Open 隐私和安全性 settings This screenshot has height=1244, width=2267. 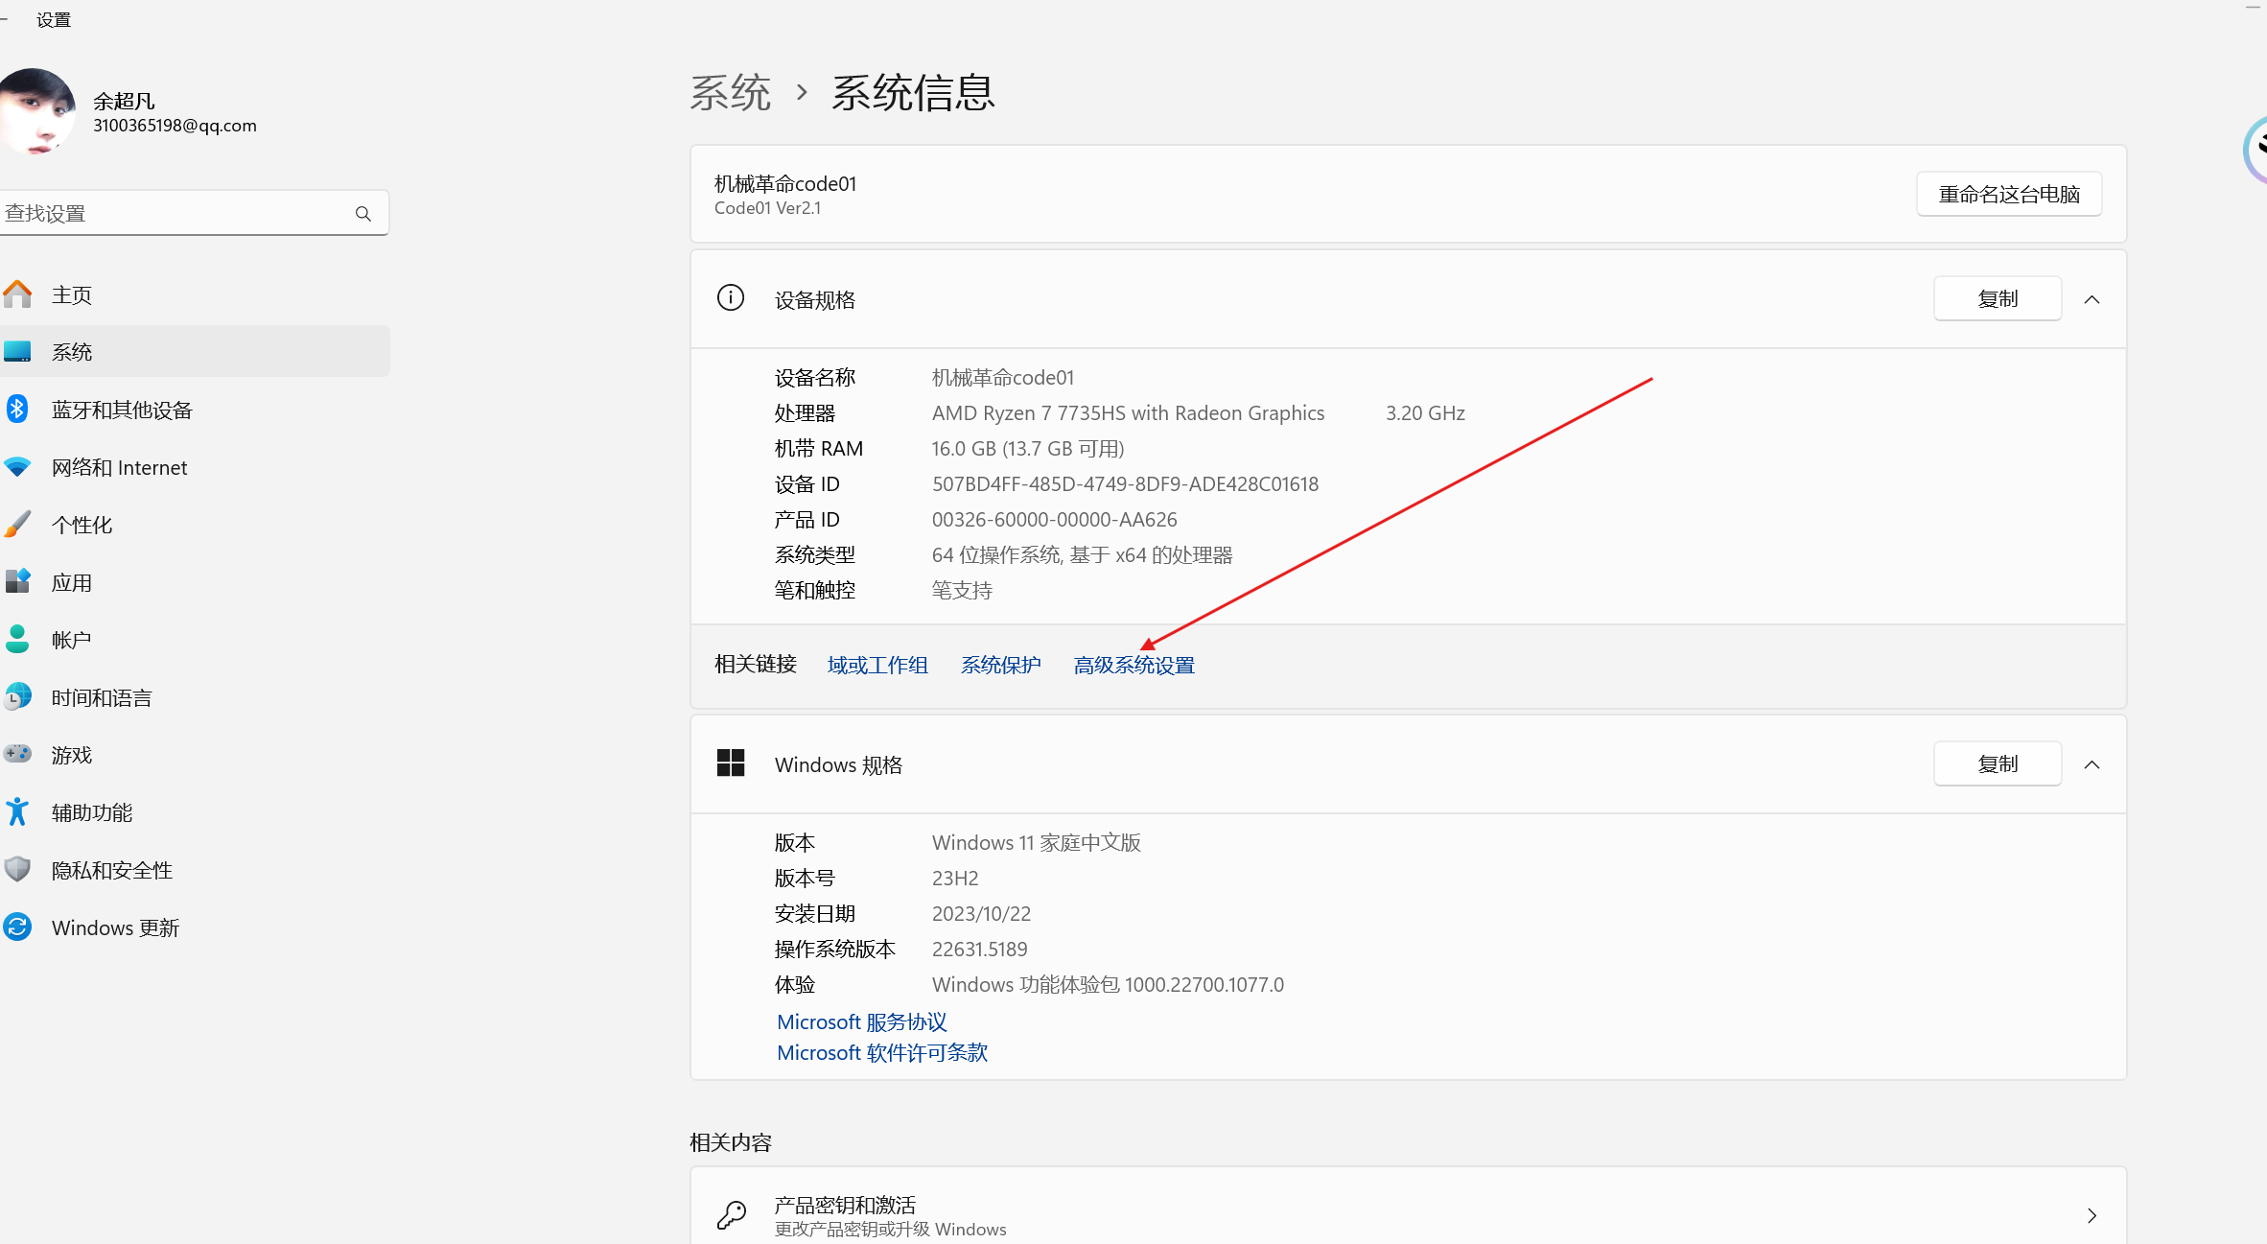(x=111, y=869)
